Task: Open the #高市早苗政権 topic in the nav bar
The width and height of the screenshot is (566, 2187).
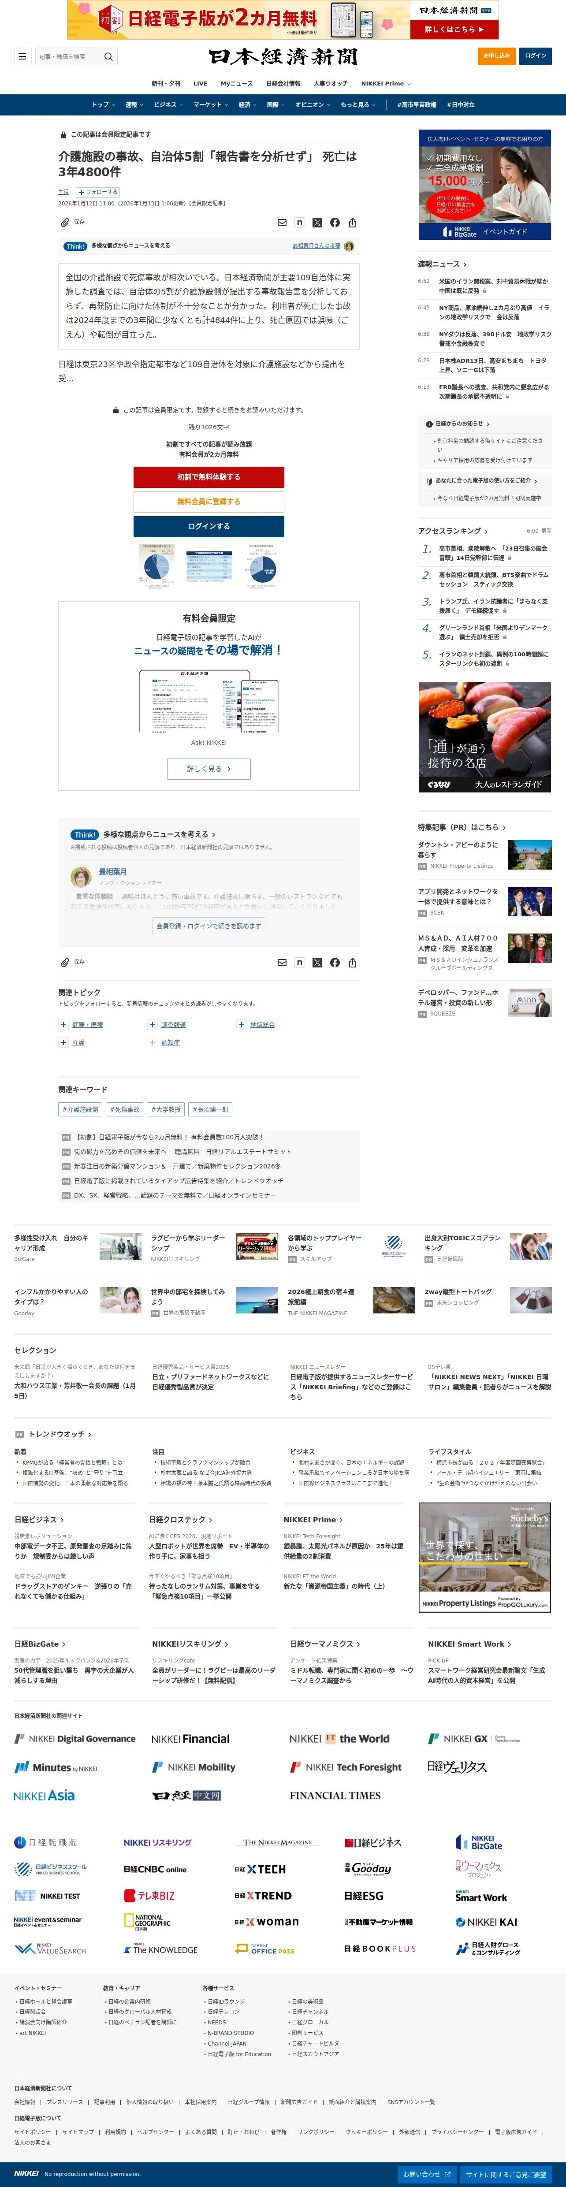Action: 417,105
